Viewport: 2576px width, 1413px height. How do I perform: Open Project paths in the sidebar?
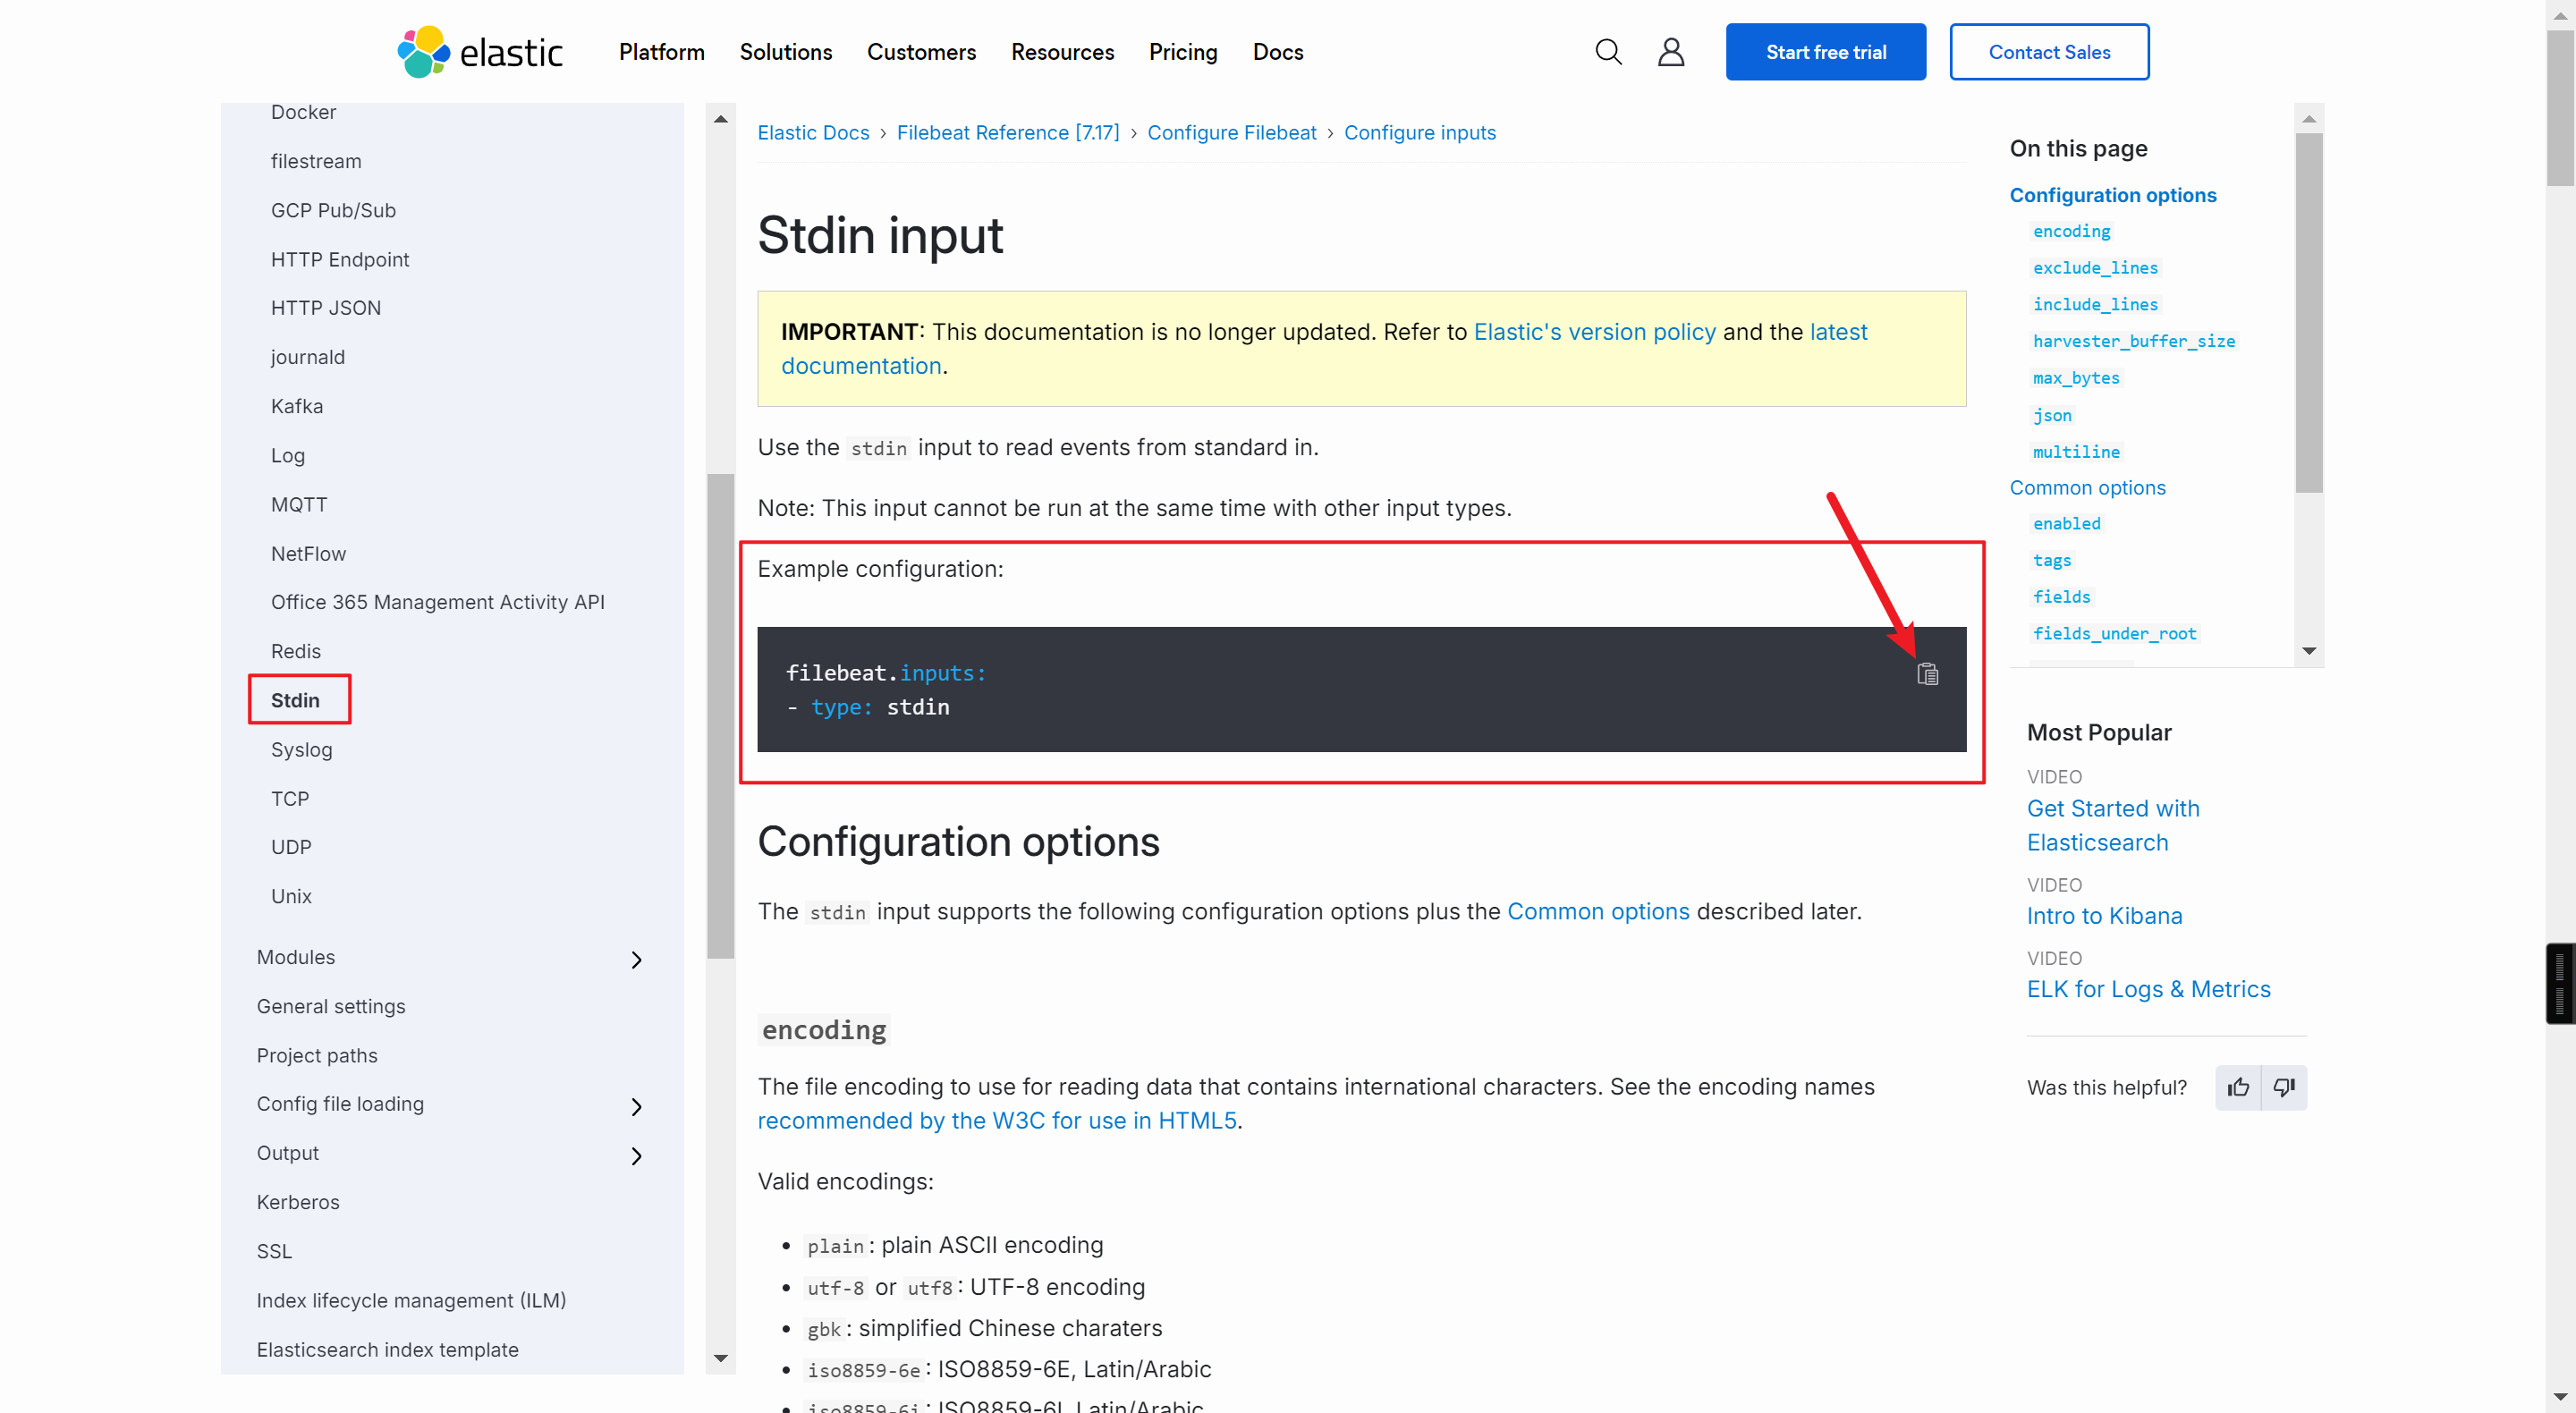tap(316, 1055)
